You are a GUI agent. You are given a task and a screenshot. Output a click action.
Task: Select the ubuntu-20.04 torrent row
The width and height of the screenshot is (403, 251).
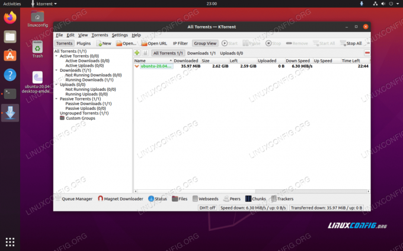coord(252,66)
